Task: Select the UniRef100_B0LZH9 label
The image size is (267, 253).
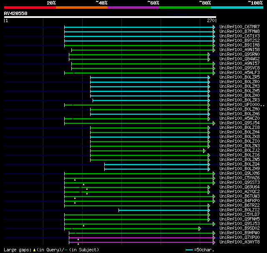Action: tap(239, 169)
